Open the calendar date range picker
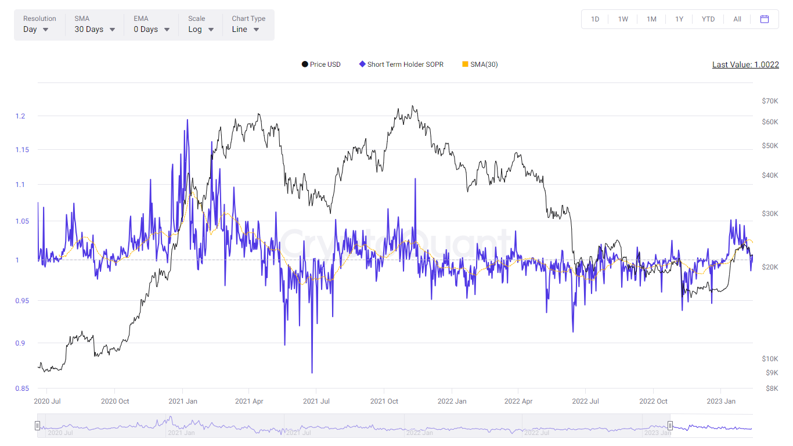The height and width of the screenshot is (446, 793). (x=765, y=19)
